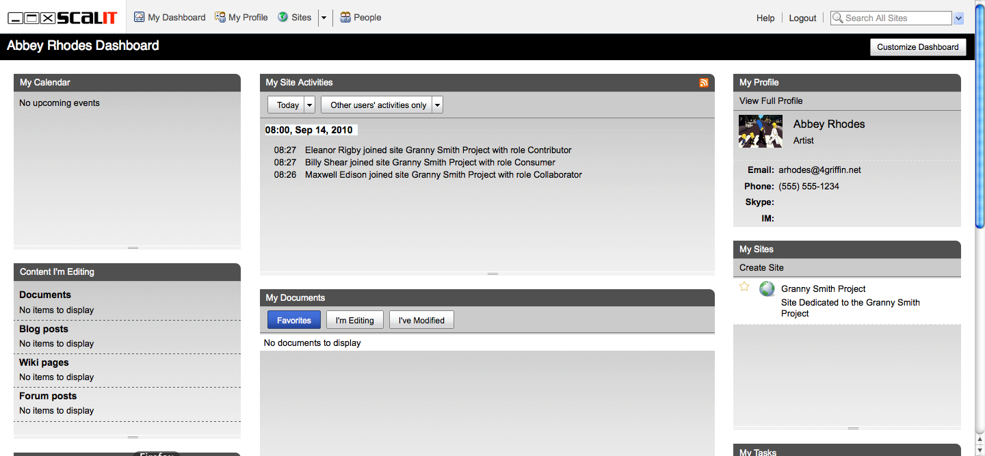Click Abbey Rhodes profile photo thumbnail
The image size is (985, 456).
tap(761, 131)
